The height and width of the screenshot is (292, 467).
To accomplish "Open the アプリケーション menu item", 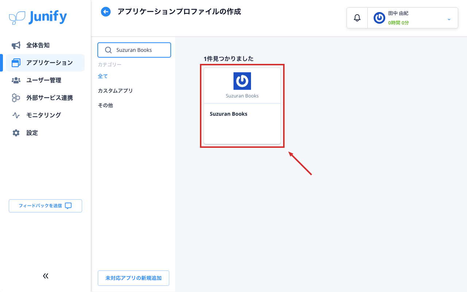I will 45,63.
